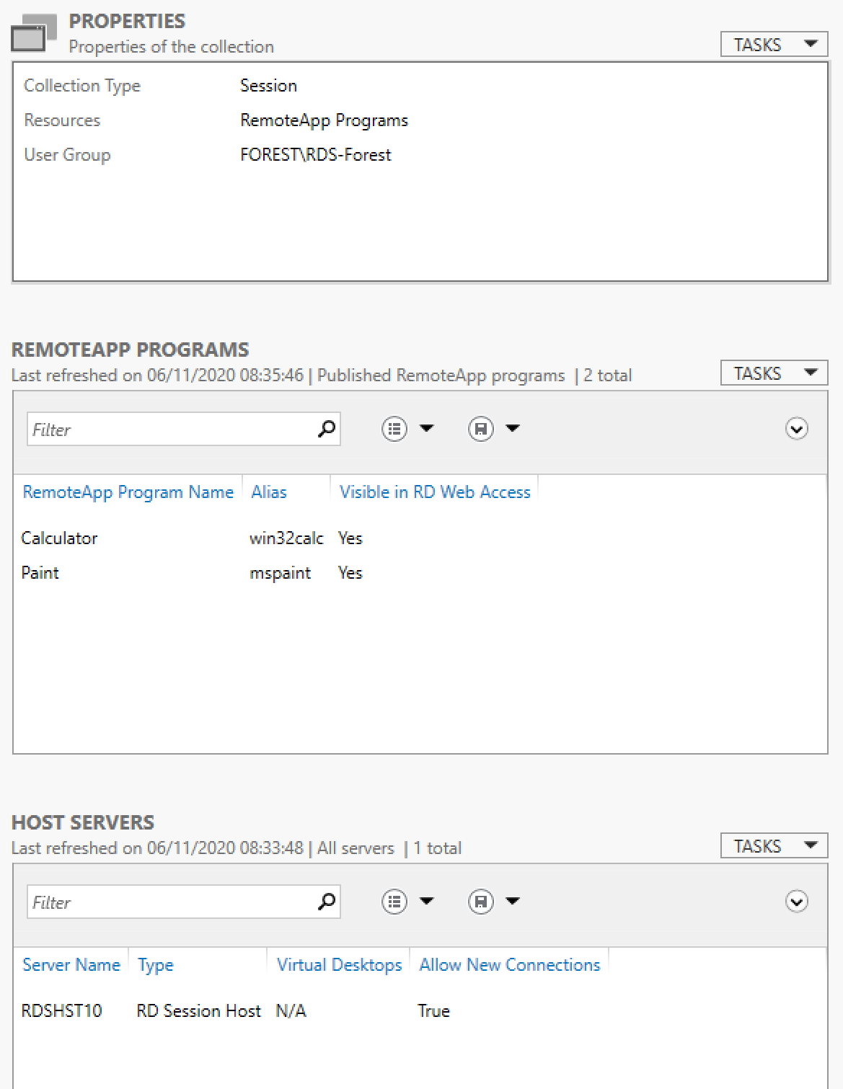
Task: Click the mspaint alias cell
Action: point(281,574)
